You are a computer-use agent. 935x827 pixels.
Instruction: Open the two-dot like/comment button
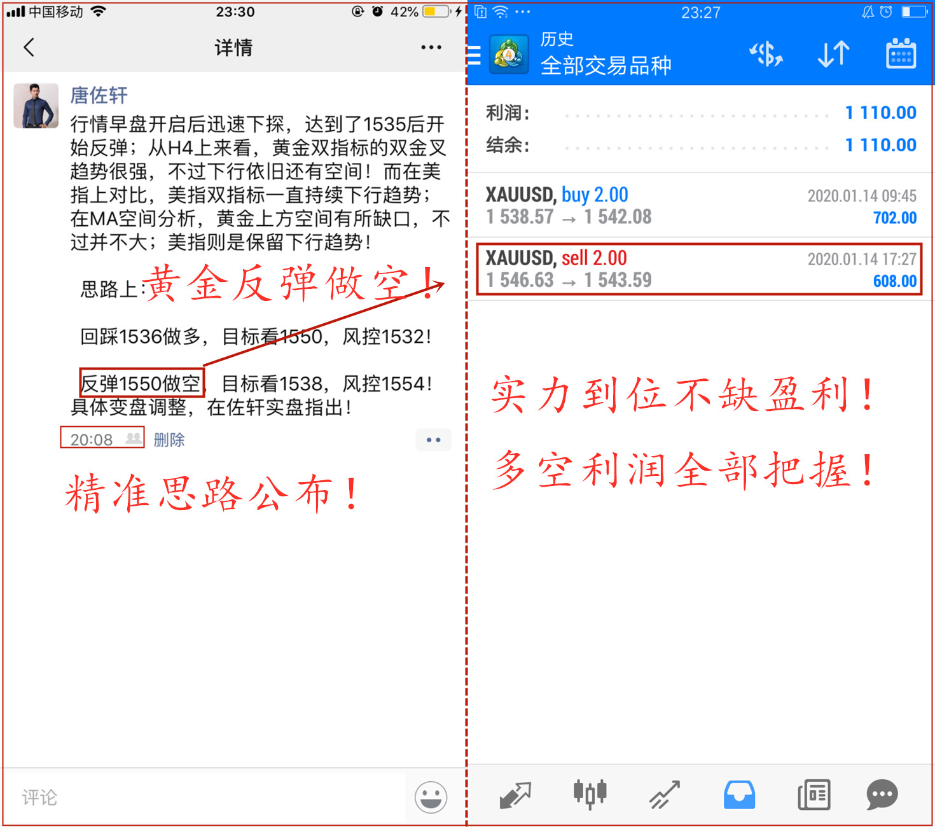[x=434, y=440]
